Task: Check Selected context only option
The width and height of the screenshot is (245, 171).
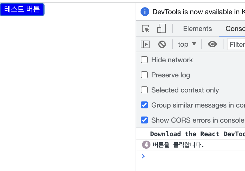Action: point(144,90)
